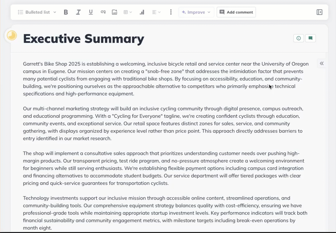336x233 pixels.
Task: Toggle the right panel layout icon
Action: pyautogui.click(x=319, y=12)
